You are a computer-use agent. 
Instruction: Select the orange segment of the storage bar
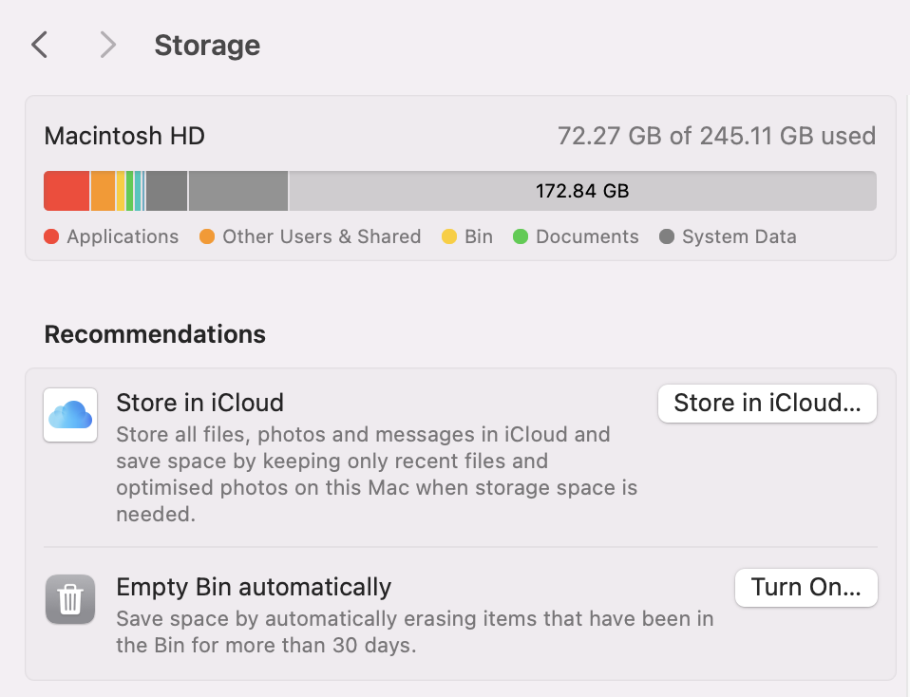click(103, 190)
